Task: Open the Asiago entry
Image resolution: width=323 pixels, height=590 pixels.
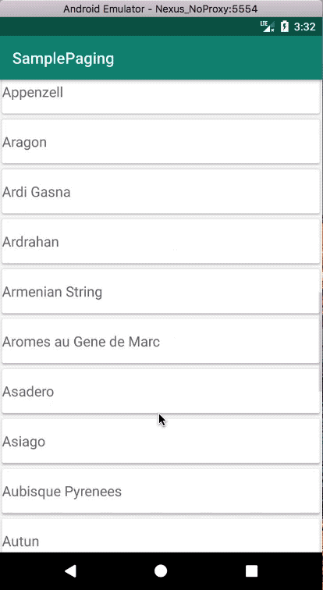Action: click(x=161, y=441)
